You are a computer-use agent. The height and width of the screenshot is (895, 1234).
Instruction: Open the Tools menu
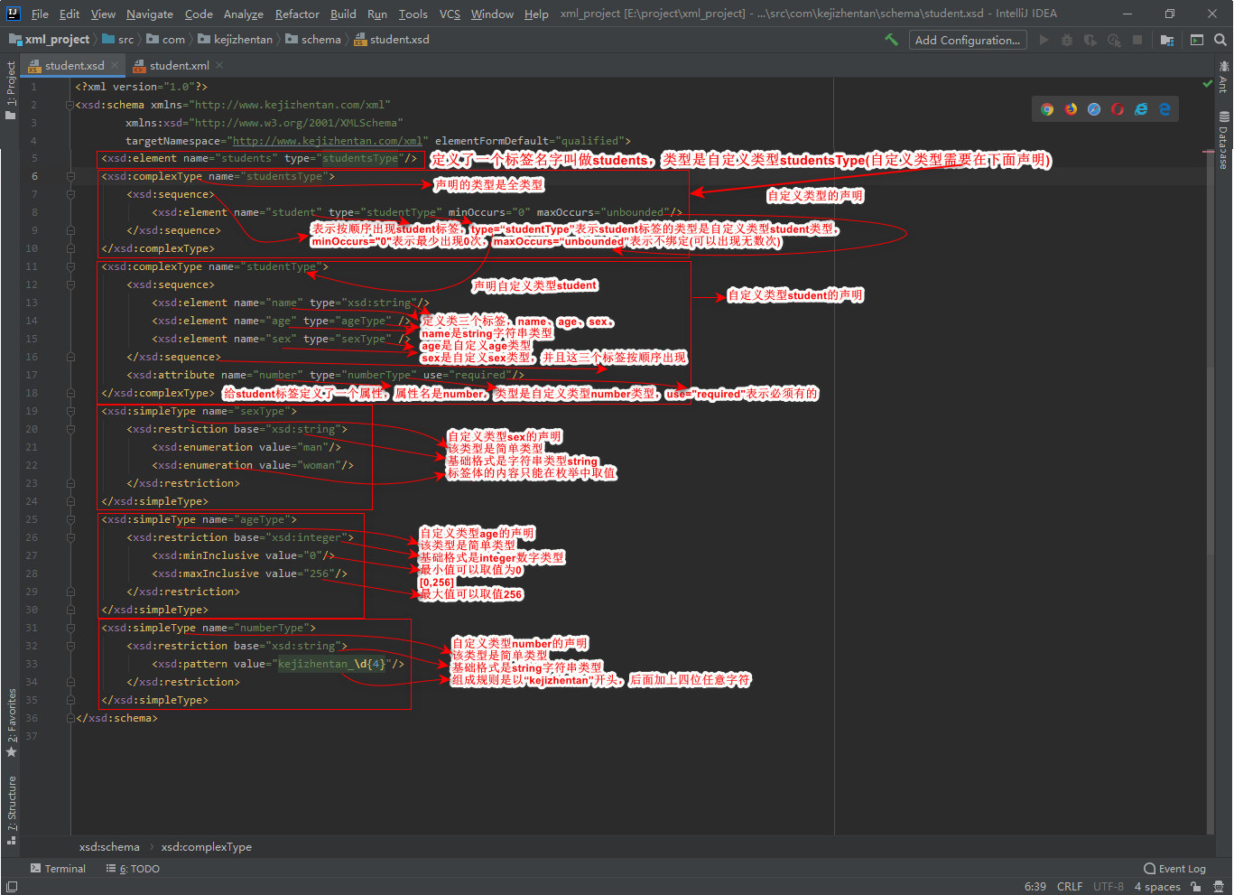coord(413,14)
